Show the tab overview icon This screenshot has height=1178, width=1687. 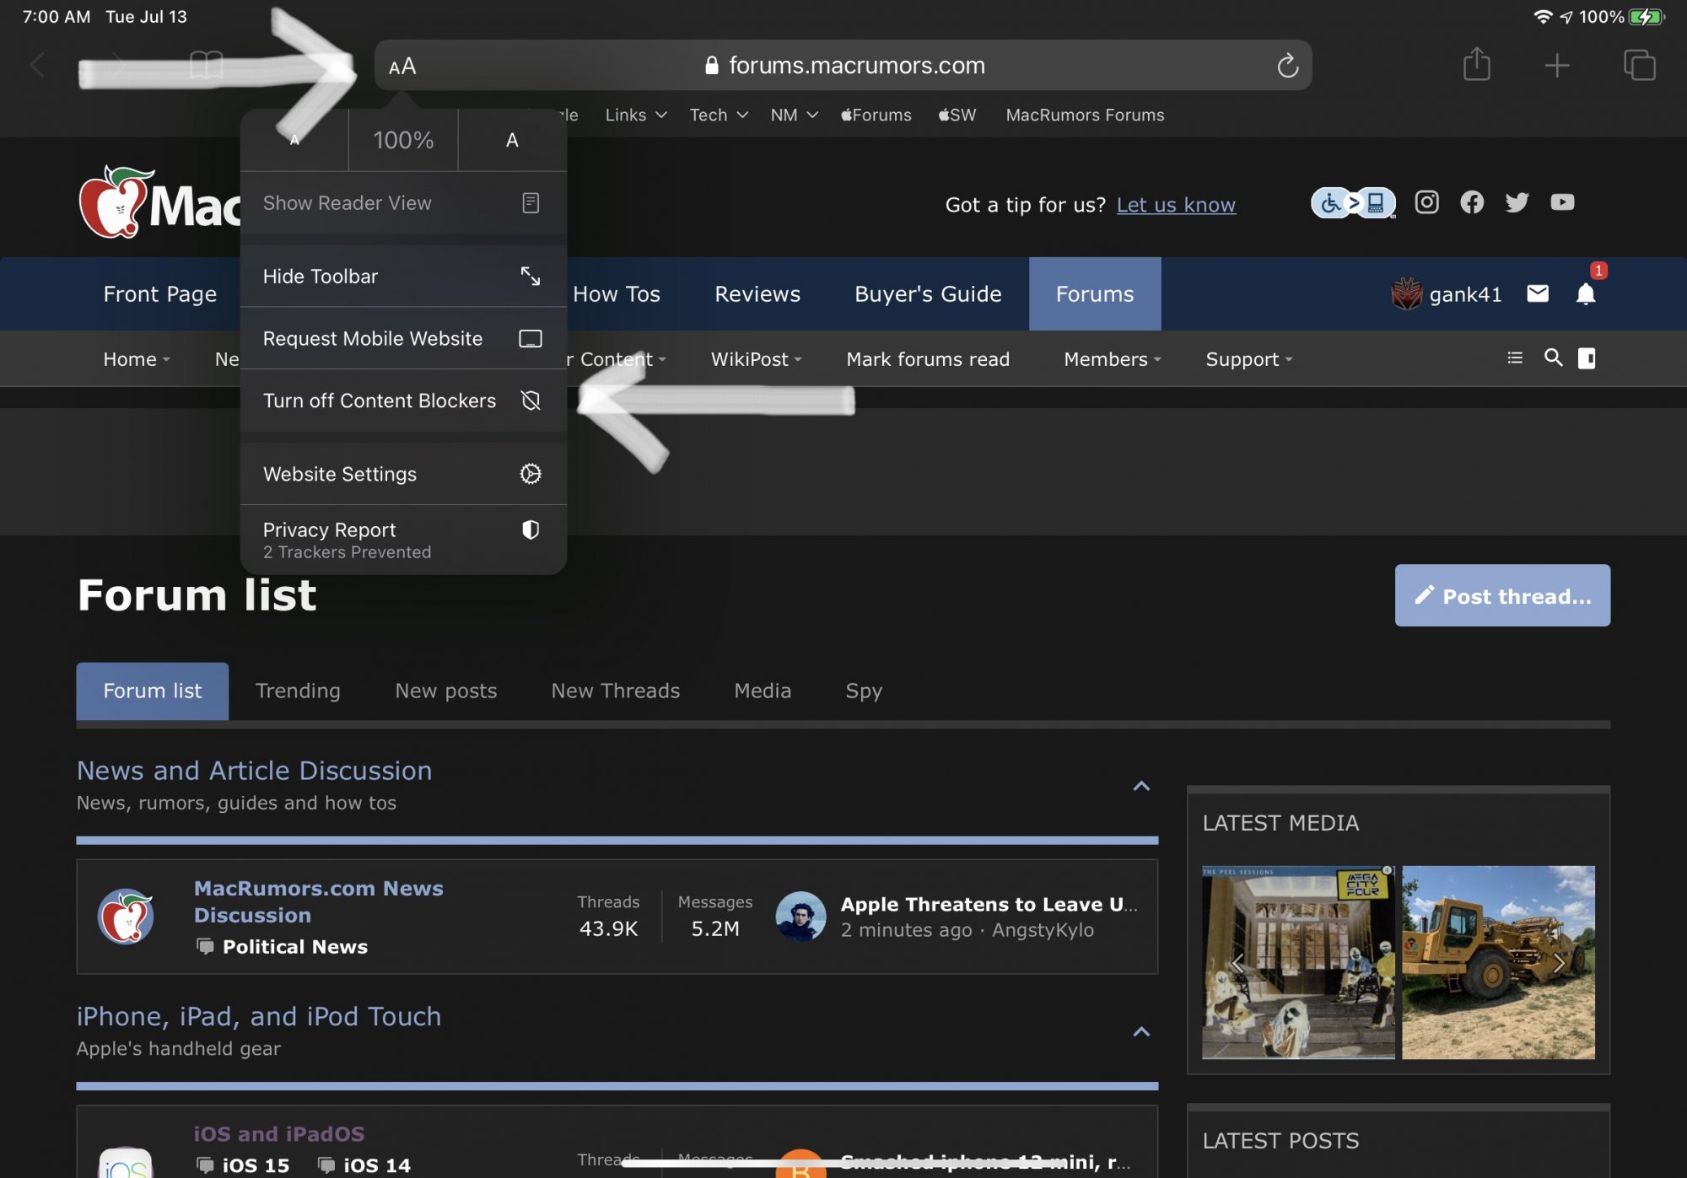(1639, 65)
